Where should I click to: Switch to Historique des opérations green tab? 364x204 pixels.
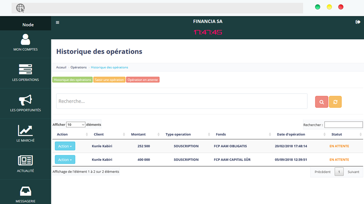[72, 80]
